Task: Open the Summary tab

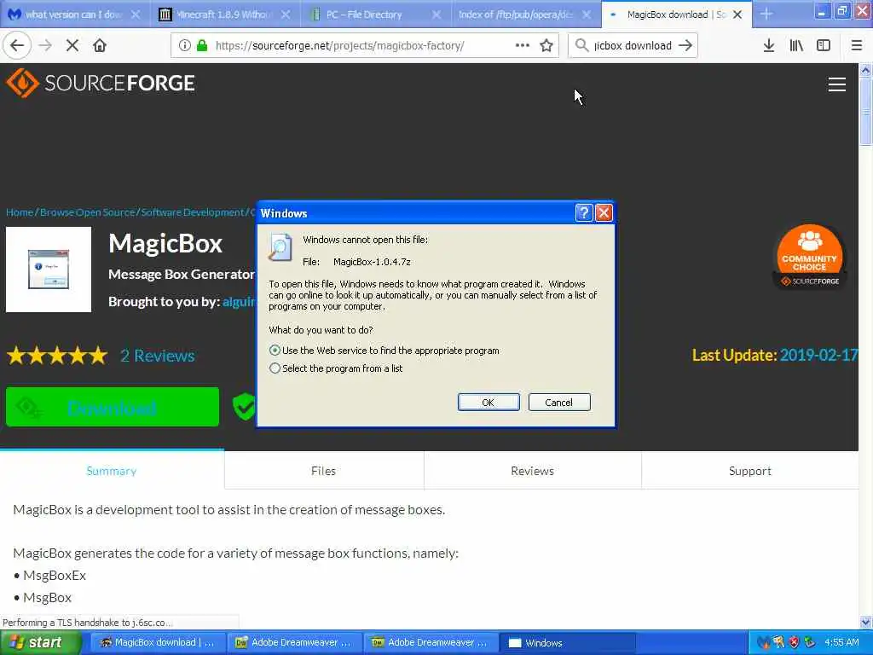Action: pyautogui.click(x=112, y=471)
